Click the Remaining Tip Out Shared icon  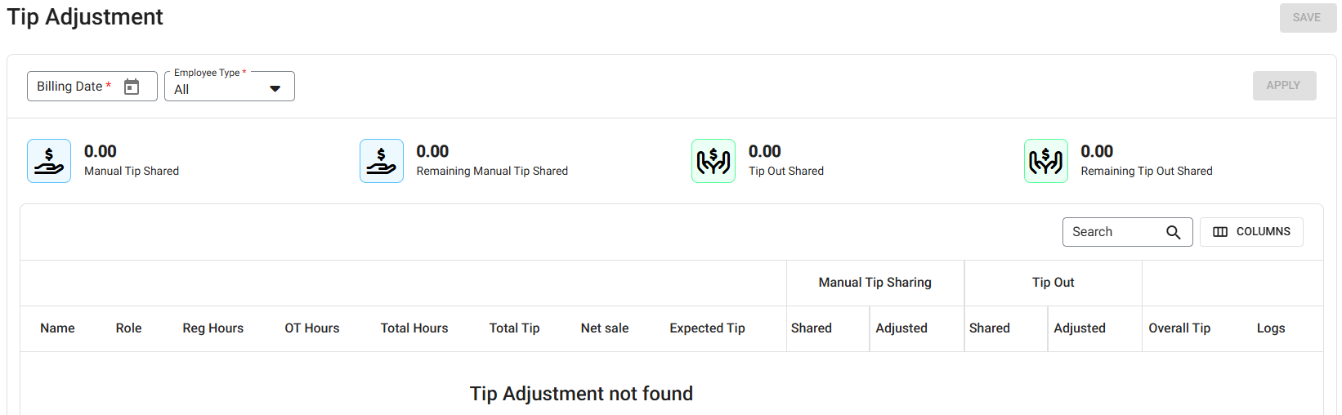pos(1045,161)
